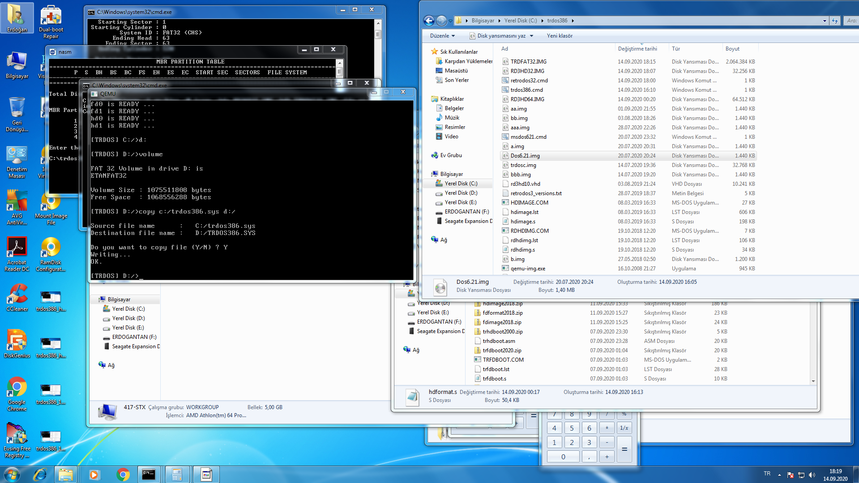
Task: Select Son Yerler in navigation pane
Action: 457,80
